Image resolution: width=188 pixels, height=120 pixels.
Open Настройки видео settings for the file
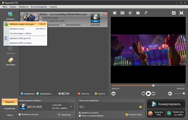click(72, 25)
